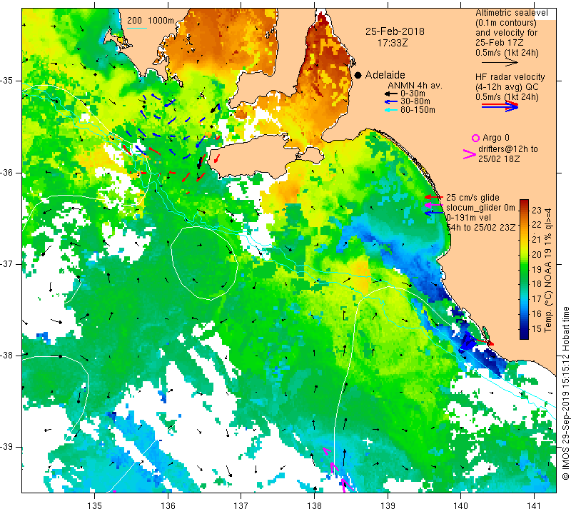Click the magenta slocum_glider legend arrow
This screenshot has height=514, width=571.
(434, 205)
